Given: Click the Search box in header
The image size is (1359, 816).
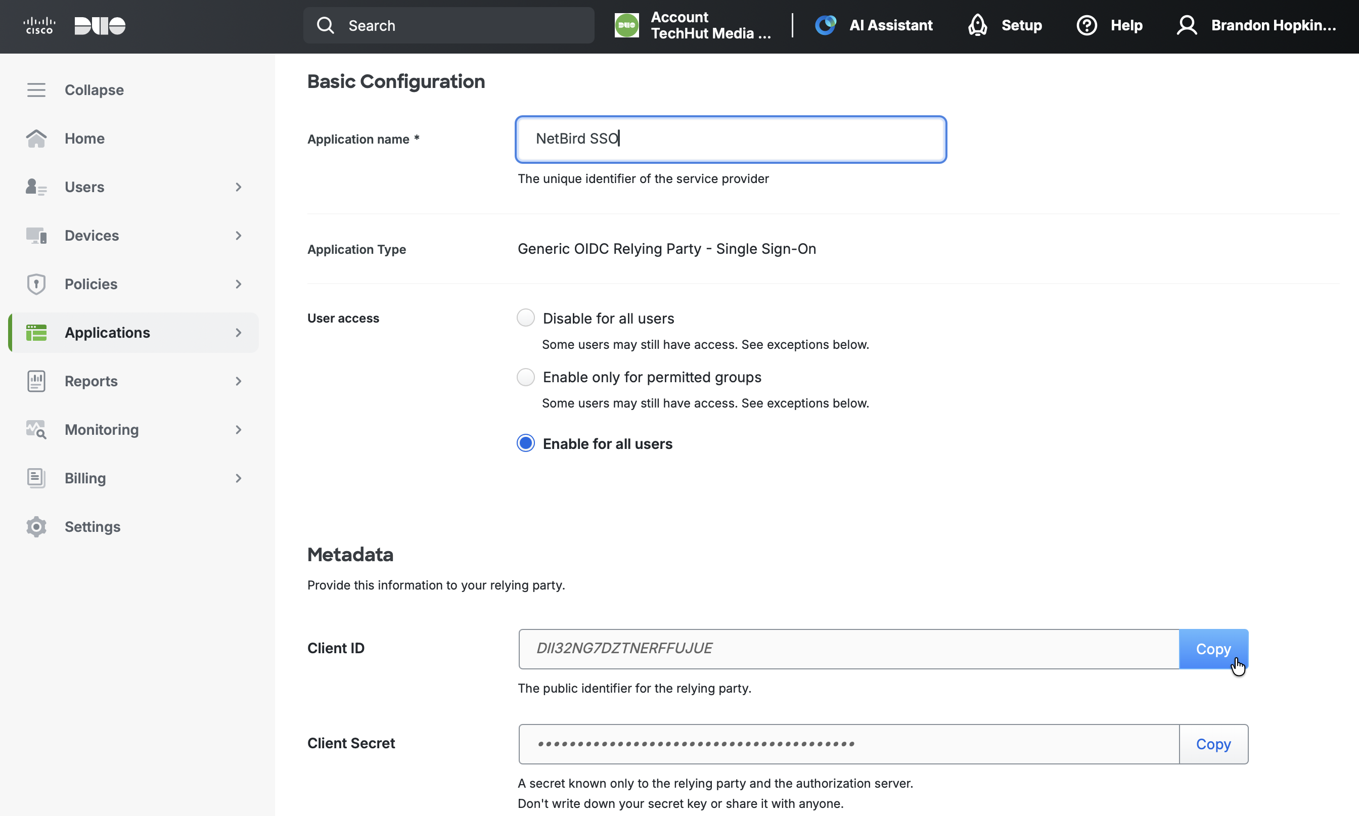Looking at the screenshot, I should coord(448,25).
